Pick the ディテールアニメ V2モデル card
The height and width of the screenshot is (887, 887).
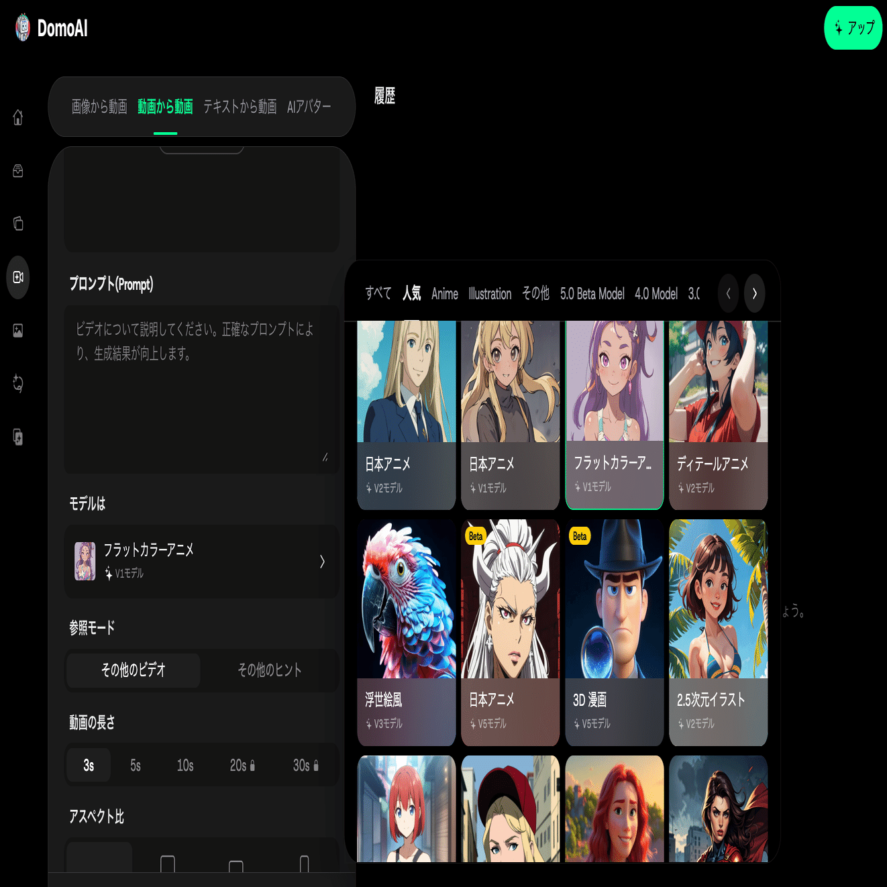[718, 415]
